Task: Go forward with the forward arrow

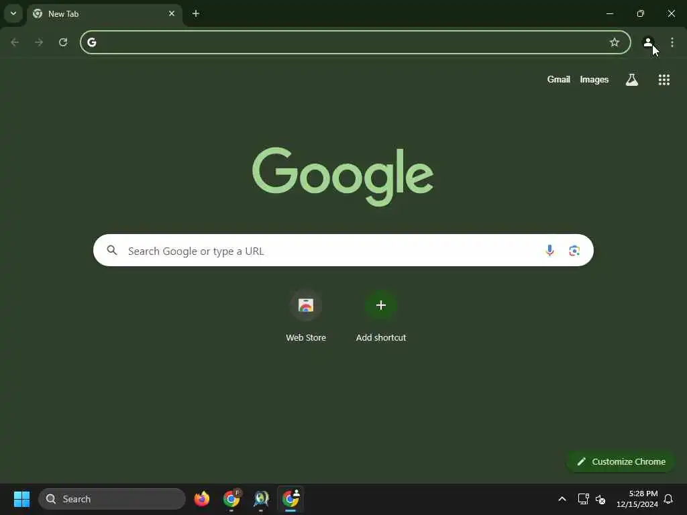Action: tap(39, 42)
